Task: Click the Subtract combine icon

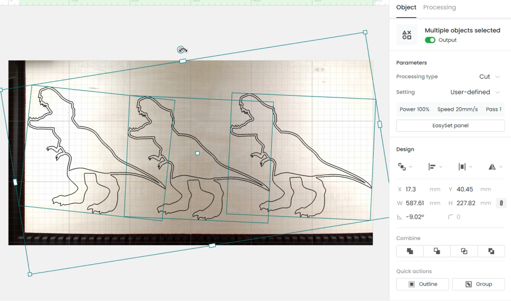Action: point(437,251)
